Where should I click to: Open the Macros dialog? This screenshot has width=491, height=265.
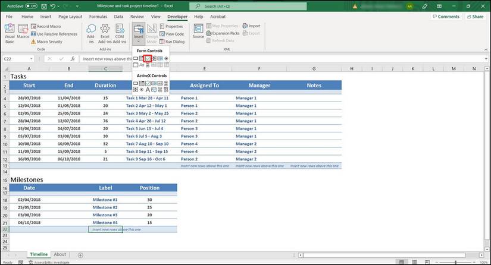pos(23,31)
